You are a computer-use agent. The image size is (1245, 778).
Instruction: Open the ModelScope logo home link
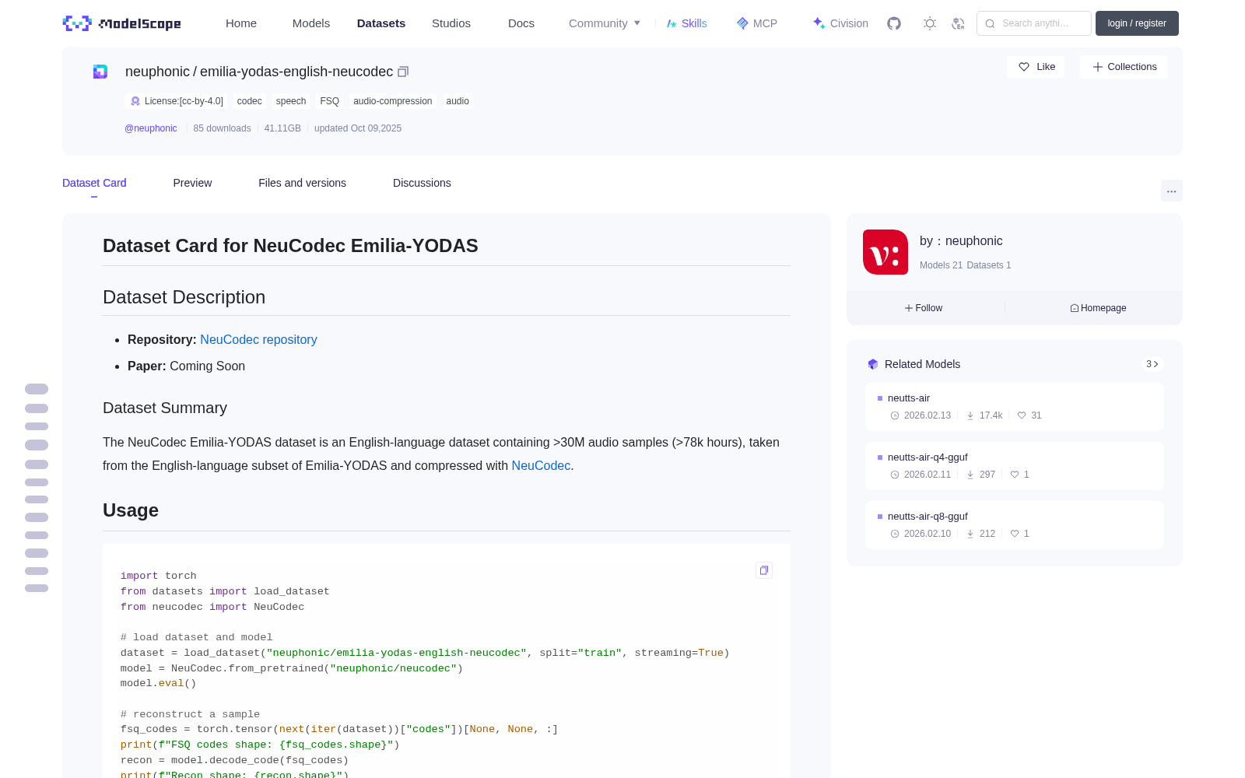tap(121, 23)
